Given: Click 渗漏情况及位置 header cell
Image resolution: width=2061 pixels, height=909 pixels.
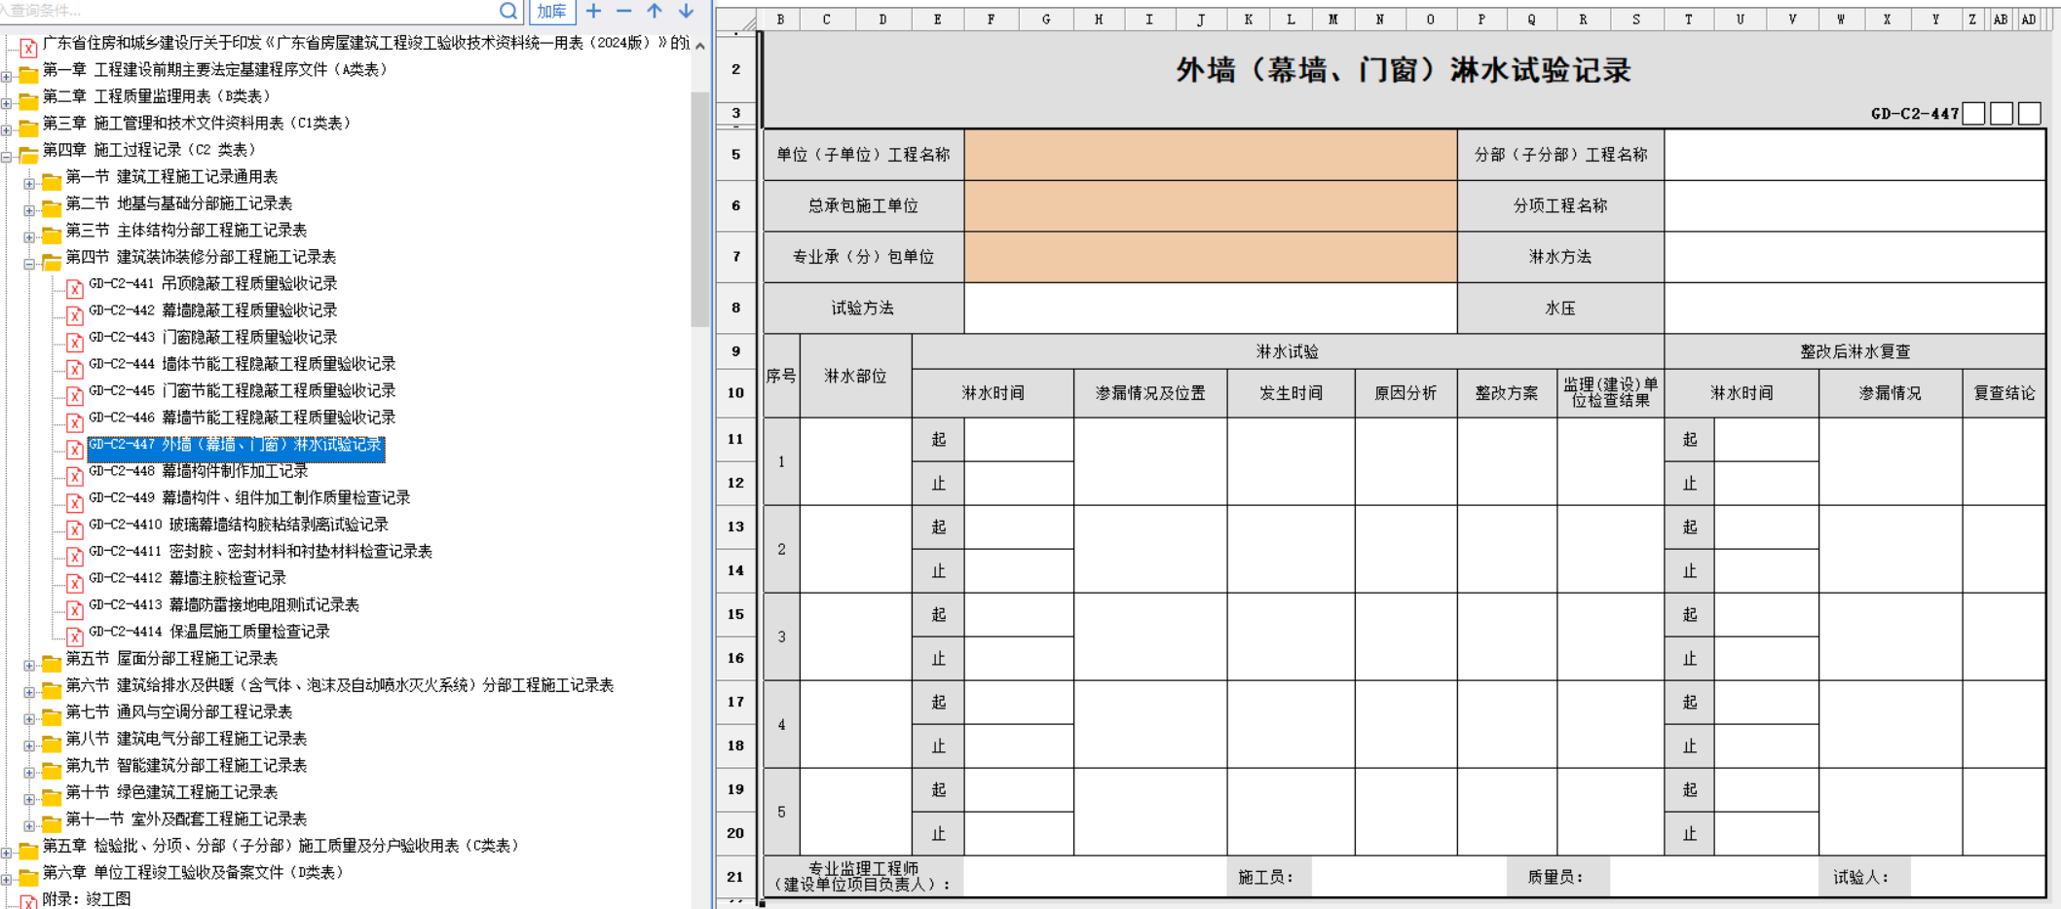Looking at the screenshot, I should pos(1150,393).
